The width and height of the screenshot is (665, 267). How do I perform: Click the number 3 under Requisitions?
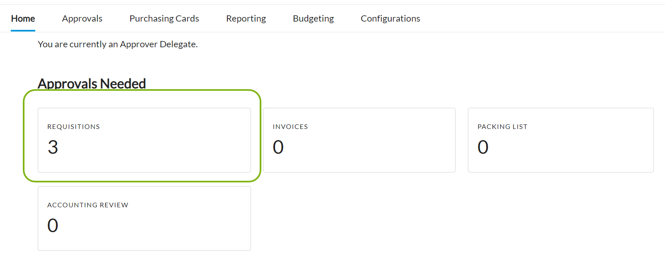pos(53,147)
